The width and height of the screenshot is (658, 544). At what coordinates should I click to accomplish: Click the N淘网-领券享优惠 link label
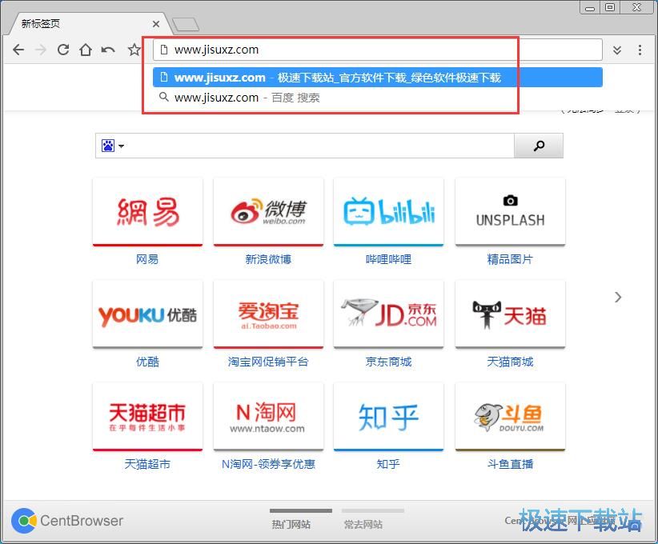click(x=268, y=464)
